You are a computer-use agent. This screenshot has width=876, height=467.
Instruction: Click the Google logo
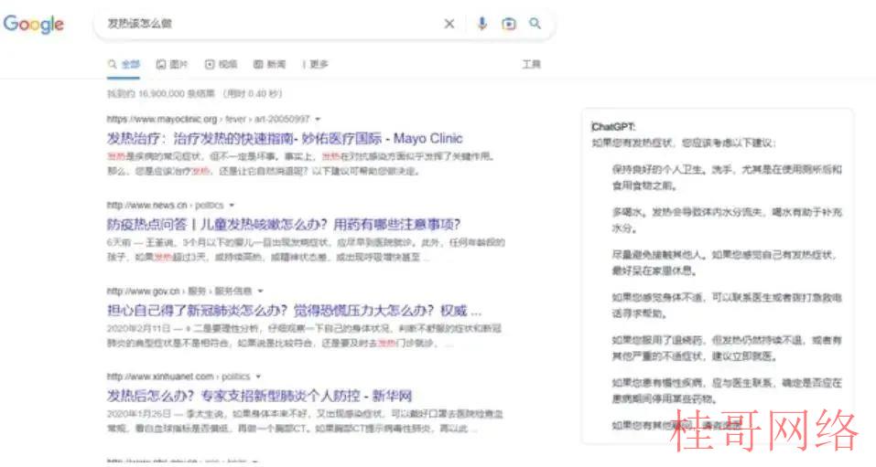(x=34, y=24)
